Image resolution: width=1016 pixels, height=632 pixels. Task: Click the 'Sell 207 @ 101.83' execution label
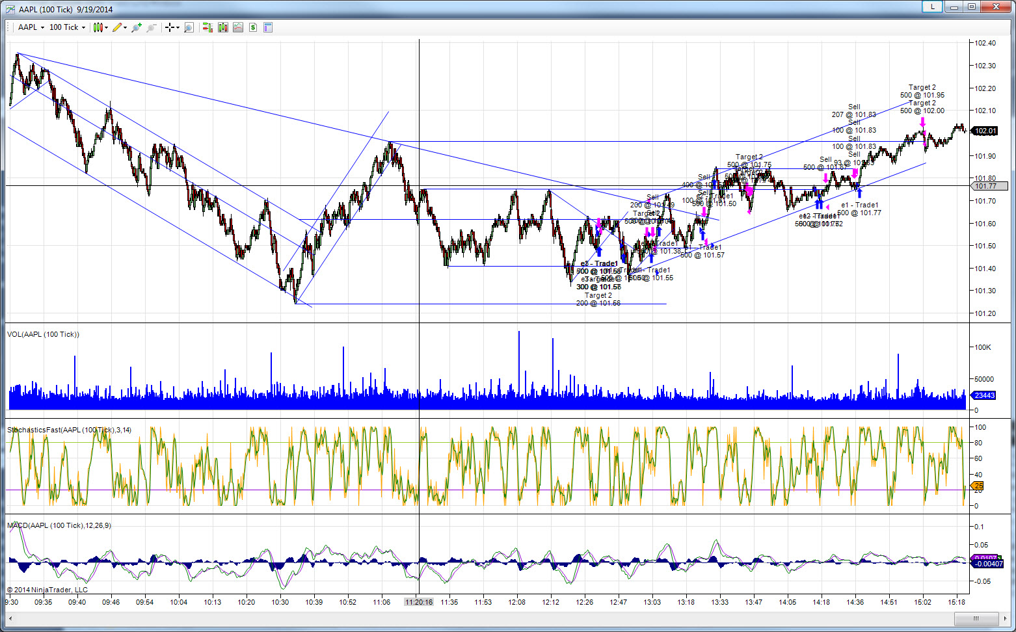[x=854, y=111]
